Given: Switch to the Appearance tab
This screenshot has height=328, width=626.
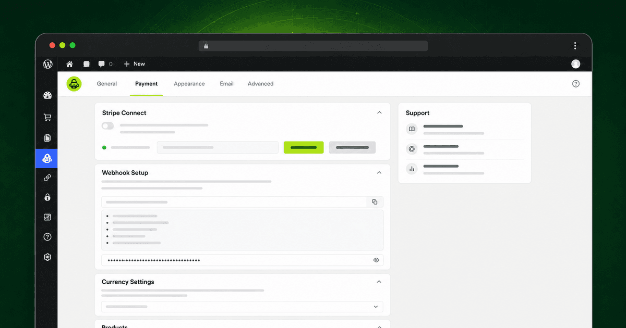Looking at the screenshot, I should (189, 84).
